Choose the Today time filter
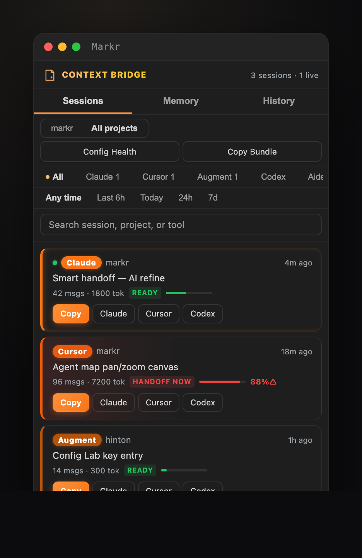362x558 pixels. (x=152, y=198)
